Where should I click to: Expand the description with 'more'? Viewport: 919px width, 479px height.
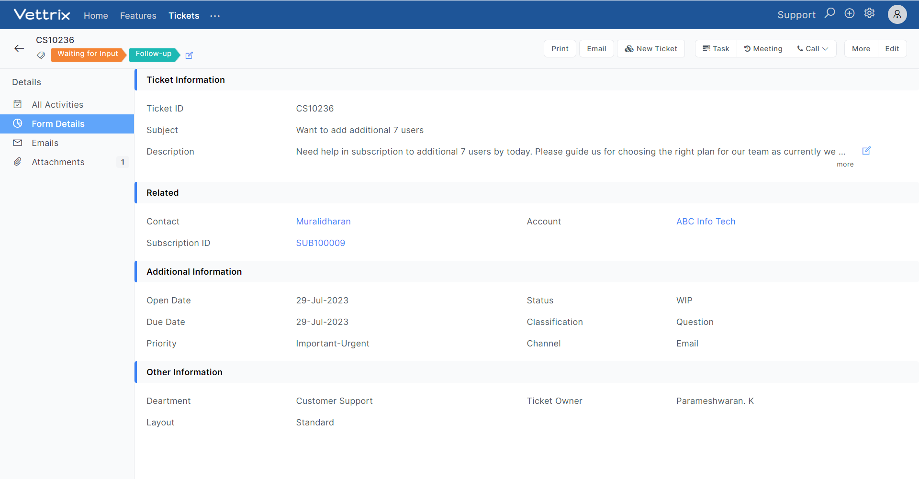pyautogui.click(x=845, y=164)
